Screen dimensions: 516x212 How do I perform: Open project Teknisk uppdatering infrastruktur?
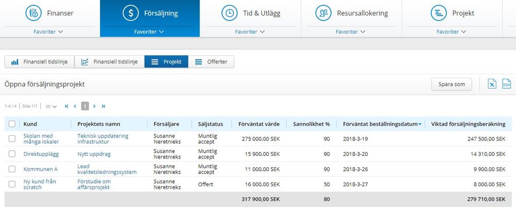click(x=103, y=138)
